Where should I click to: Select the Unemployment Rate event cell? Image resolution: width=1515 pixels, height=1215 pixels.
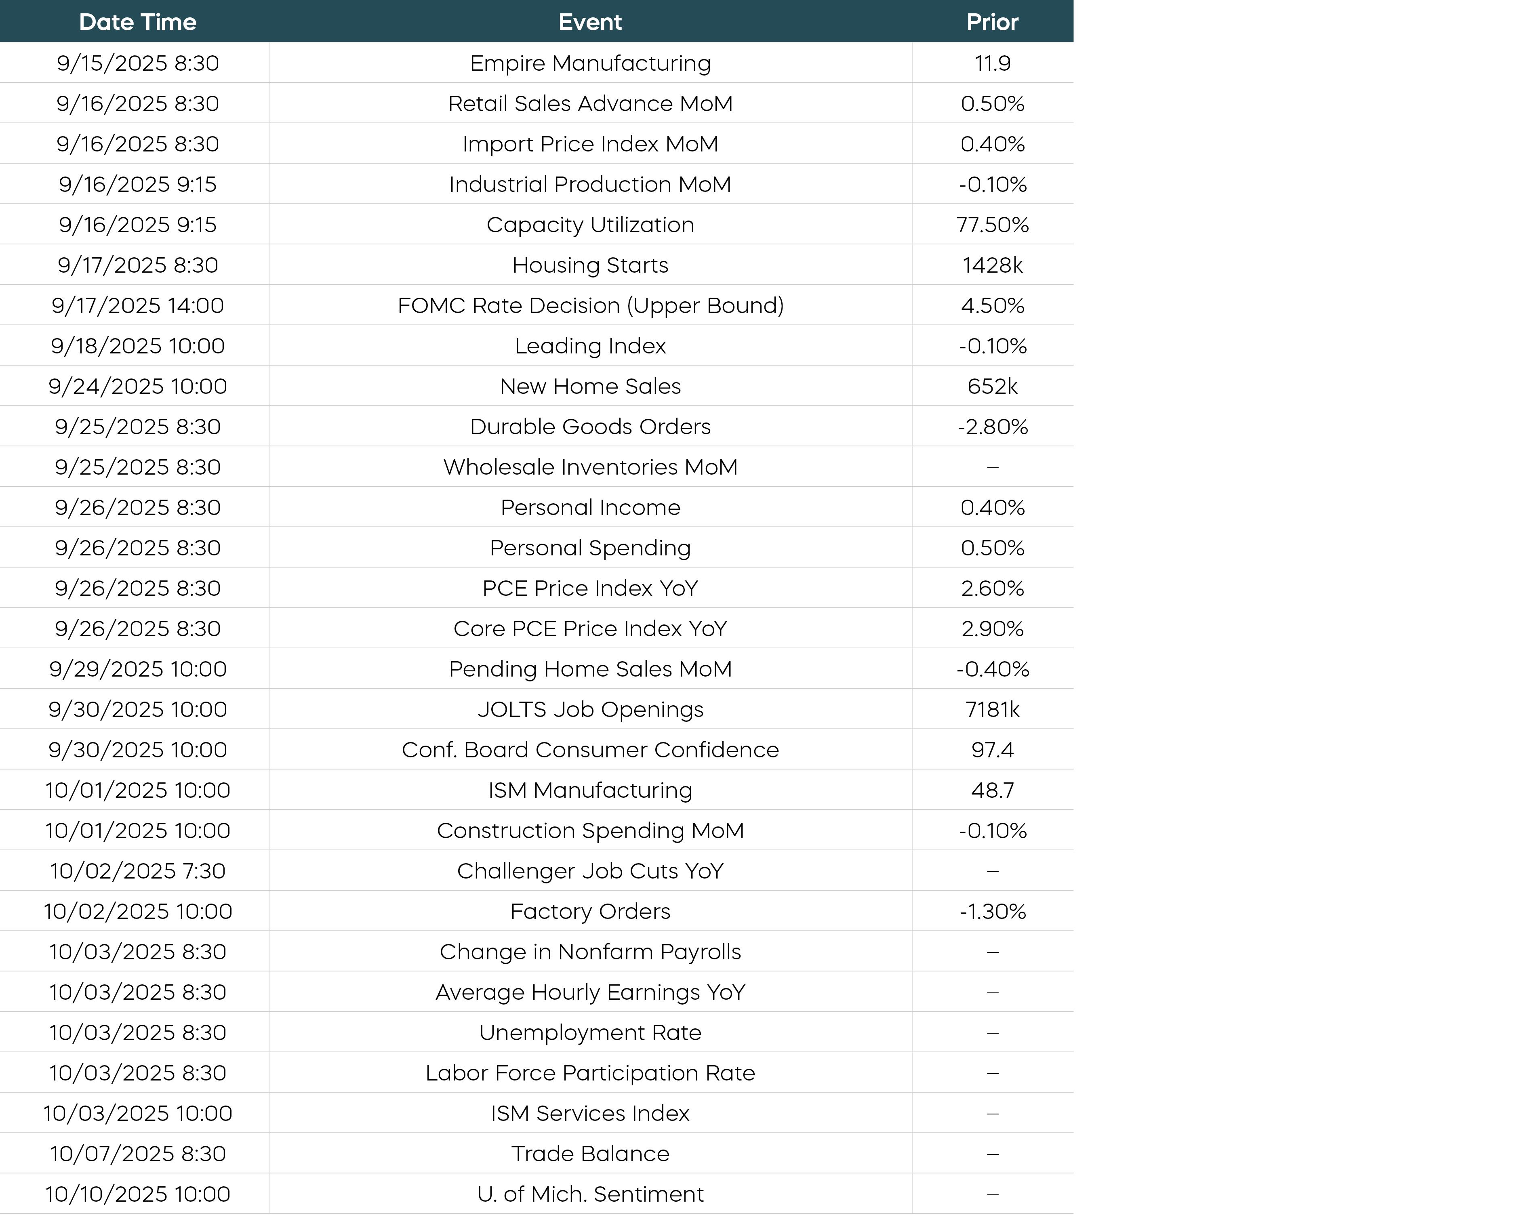point(589,1033)
